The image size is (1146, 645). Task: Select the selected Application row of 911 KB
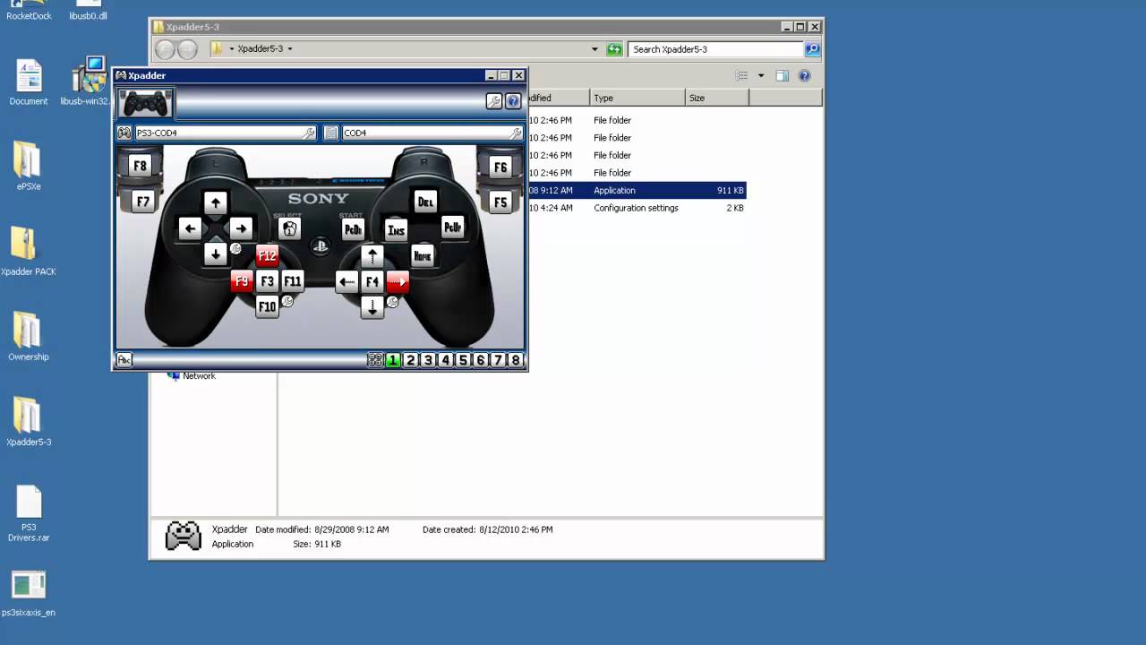(x=636, y=190)
